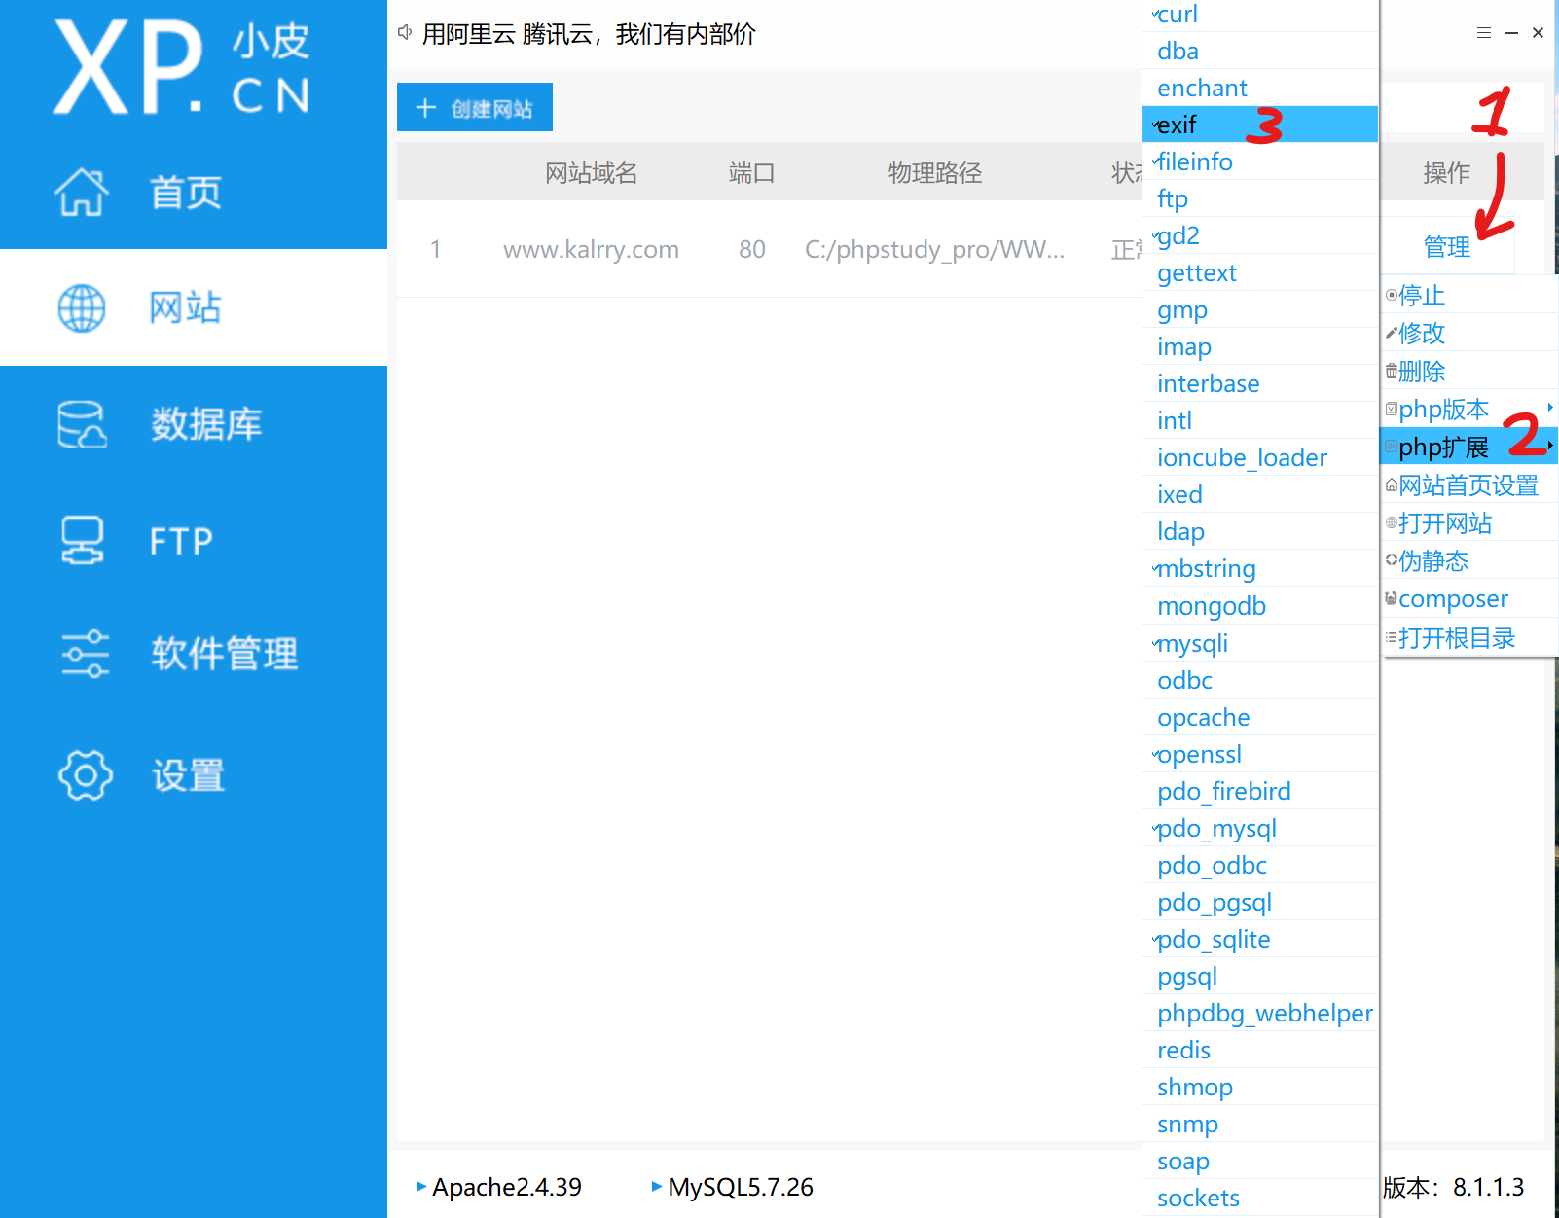Screen dimensions: 1559x1218
Task: Select the 删除 delete action
Action: [1422, 371]
